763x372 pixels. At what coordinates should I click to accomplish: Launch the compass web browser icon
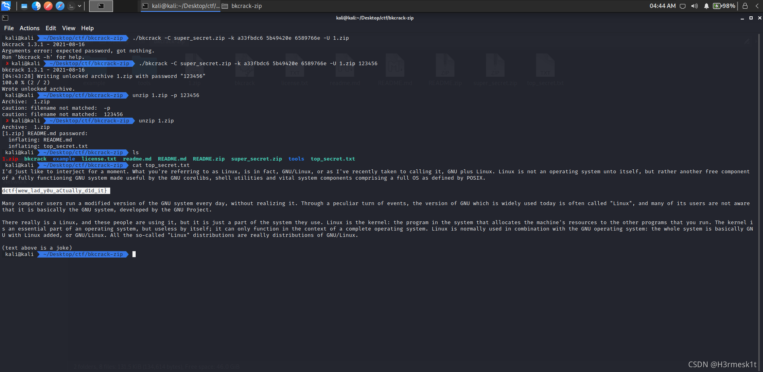(60, 6)
